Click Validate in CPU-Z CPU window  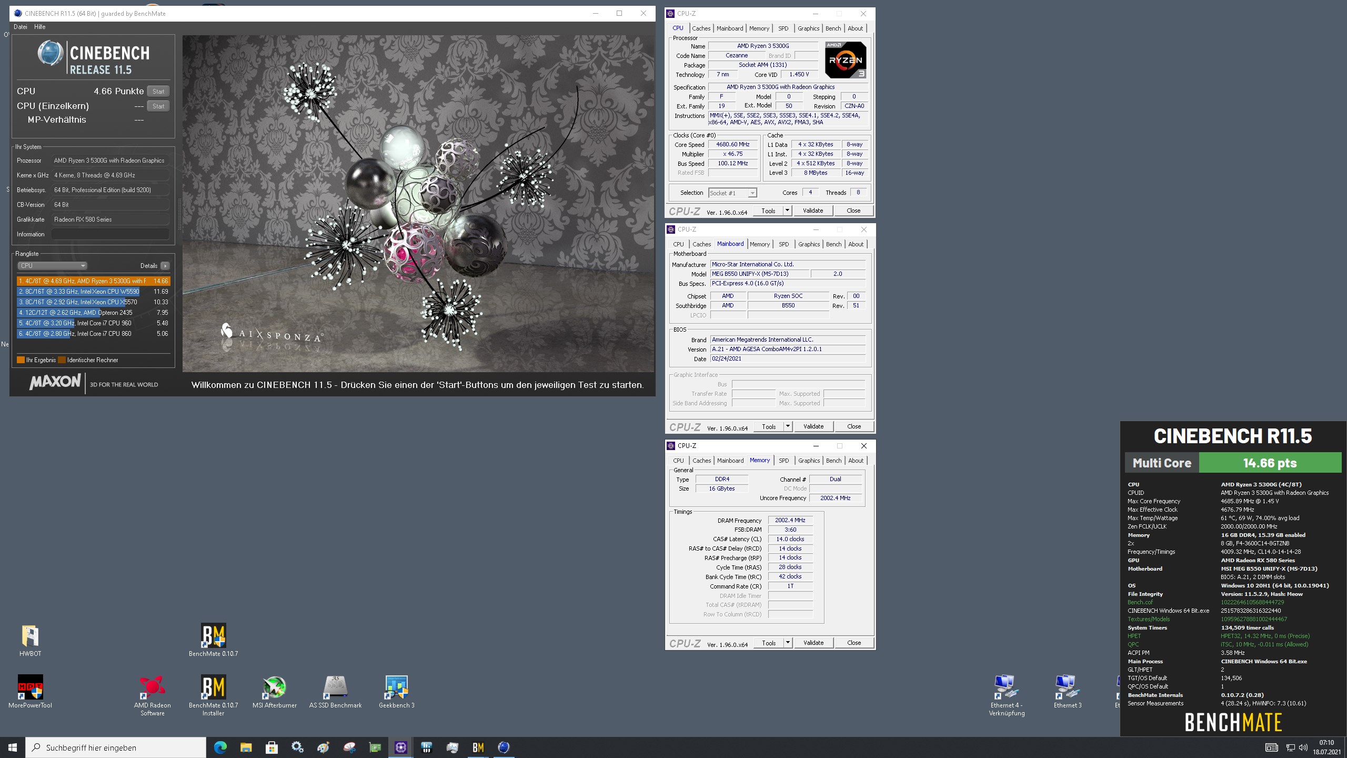[x=813, y=211]
